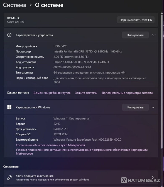Click breadcrumb separator chevron after Система
Viewport: 164px width, 187px height.
pyautogui.click(x=31, y=5)
